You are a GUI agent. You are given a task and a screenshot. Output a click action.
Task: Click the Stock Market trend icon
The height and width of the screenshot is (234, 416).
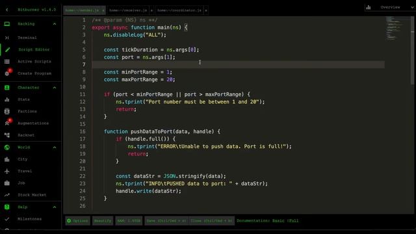pos(7,195)
